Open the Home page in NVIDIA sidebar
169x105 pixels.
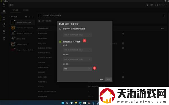pos(4,5)
